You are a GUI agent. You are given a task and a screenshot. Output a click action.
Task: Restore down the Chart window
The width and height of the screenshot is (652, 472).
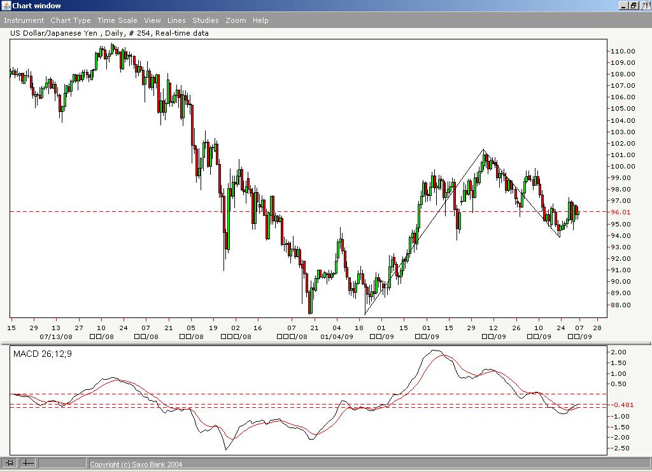(x=634, y=5)
